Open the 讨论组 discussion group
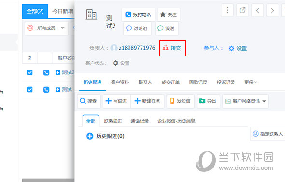 click(x=137, y=28)
